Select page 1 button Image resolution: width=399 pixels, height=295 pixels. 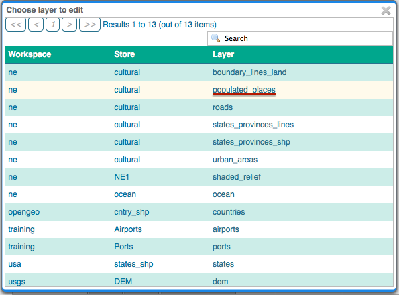pos(53,25)
